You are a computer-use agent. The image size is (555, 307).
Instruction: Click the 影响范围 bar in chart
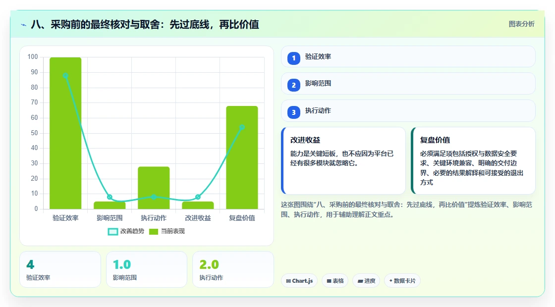110,205
